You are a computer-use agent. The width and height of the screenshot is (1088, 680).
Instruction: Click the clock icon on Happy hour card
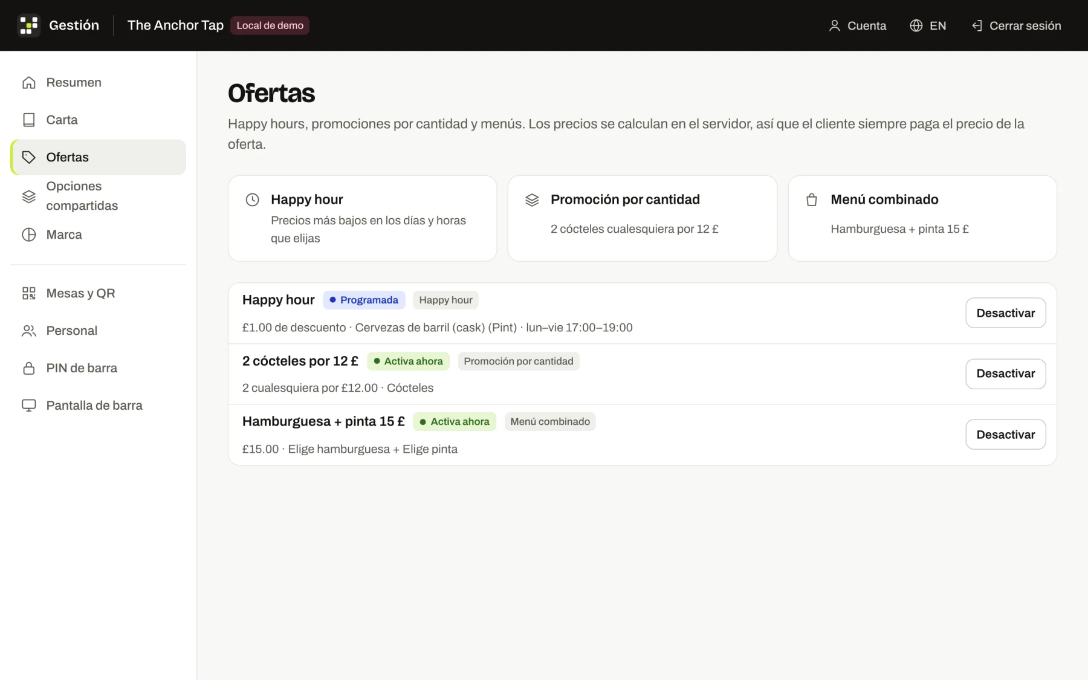(253, 199)
